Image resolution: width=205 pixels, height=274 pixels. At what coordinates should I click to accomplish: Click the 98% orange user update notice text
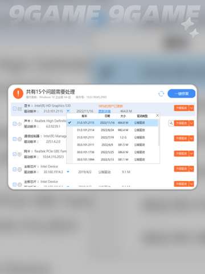[110, 106]
